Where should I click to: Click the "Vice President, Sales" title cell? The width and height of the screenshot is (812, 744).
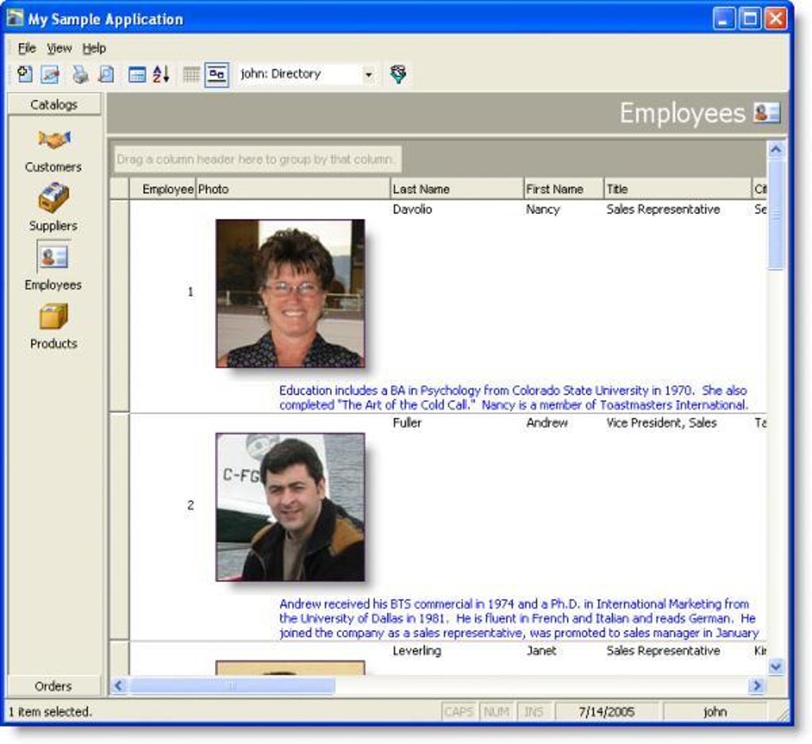click(662, 423)
